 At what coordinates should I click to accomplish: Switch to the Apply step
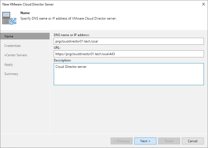coord(9,64)
